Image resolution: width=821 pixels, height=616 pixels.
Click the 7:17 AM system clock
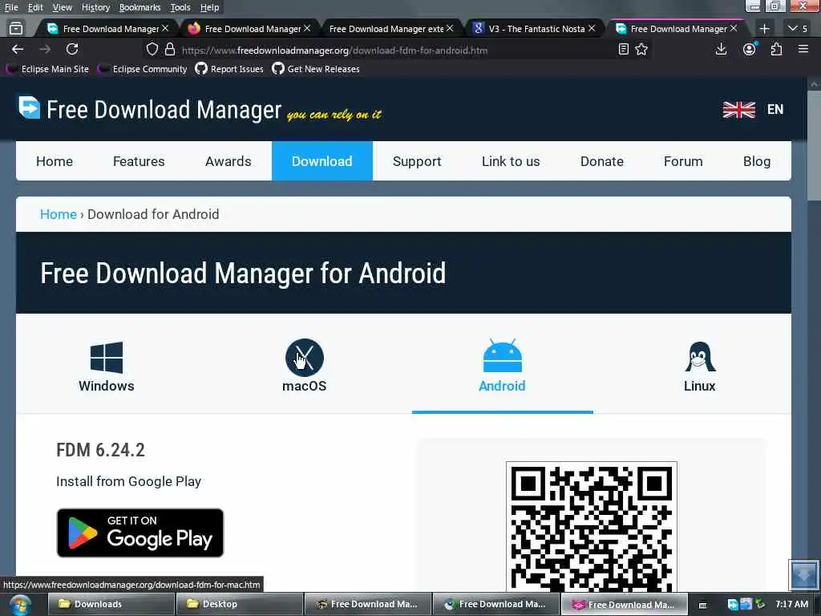coord(791,604)
